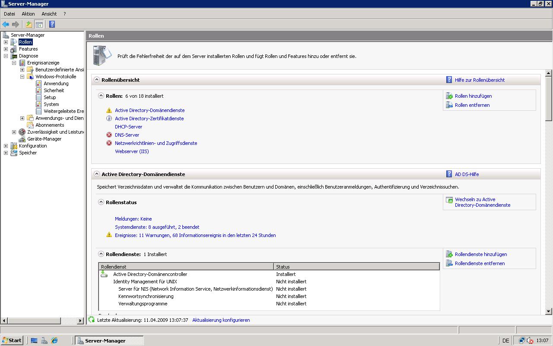Click the help icon beside Hilfe zur Rollenübersicht
The image size is (553, 346).
[449, 80]
